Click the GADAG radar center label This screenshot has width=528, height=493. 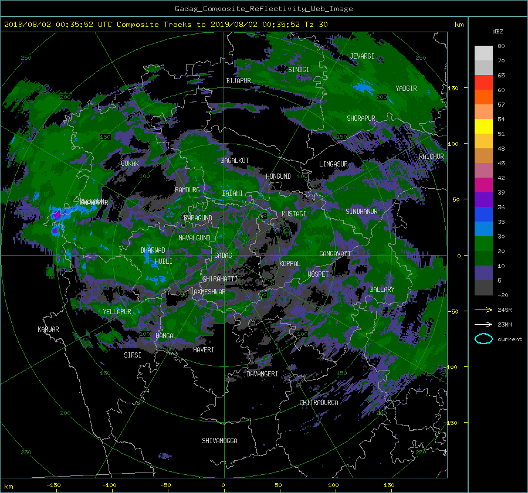pos(223,256)
